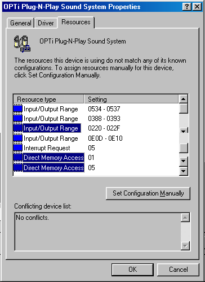Click the setting value 0534 - 0537
205x282 pixels.
[104, 109]
